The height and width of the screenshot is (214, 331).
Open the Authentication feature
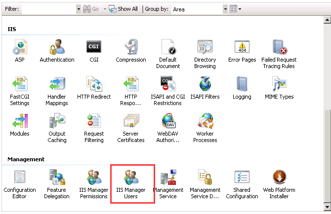coord(57,47)
